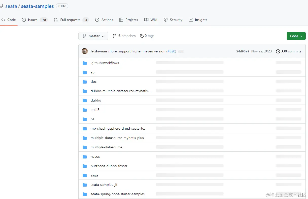Click the folder icon beside api
This screenshot has width=308, height=199.
pyautogui.click(x=85, y=72)
